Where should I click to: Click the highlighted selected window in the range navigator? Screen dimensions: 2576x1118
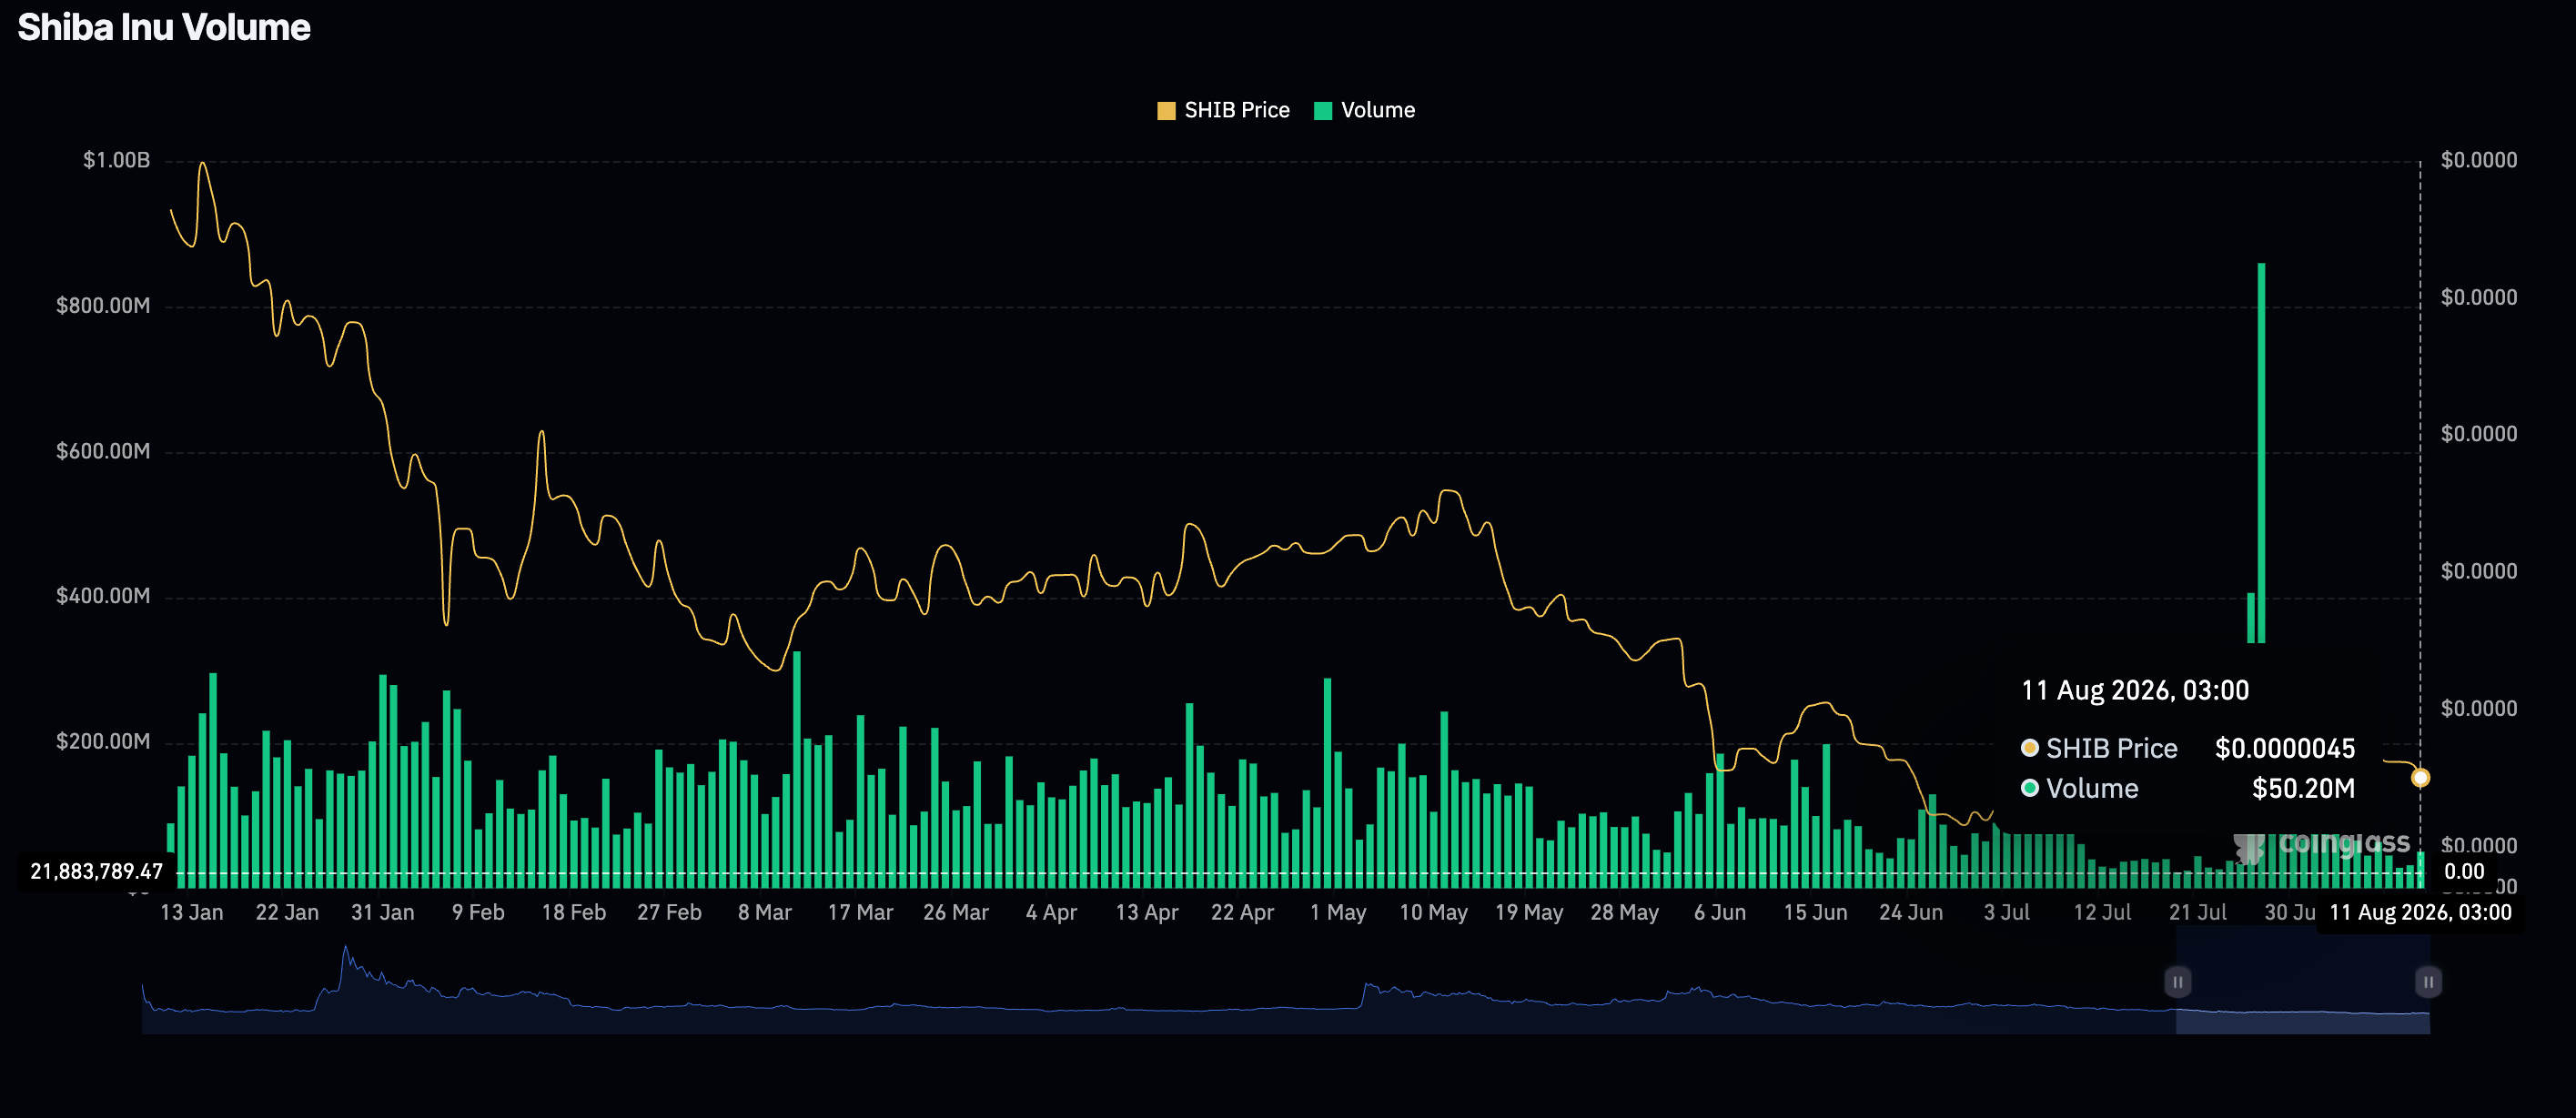coord(2303,980)
